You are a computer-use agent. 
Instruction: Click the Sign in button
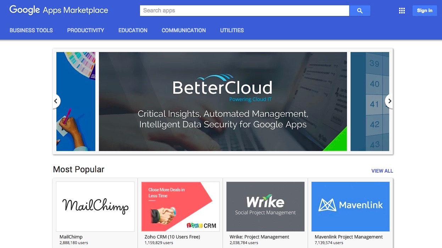425,11
